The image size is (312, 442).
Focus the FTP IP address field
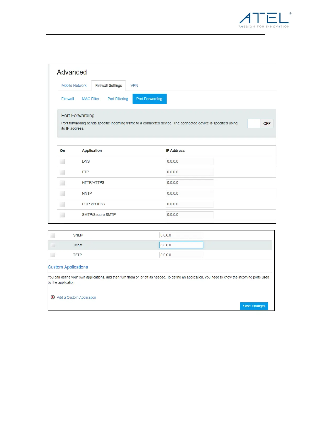pos(190,172)
